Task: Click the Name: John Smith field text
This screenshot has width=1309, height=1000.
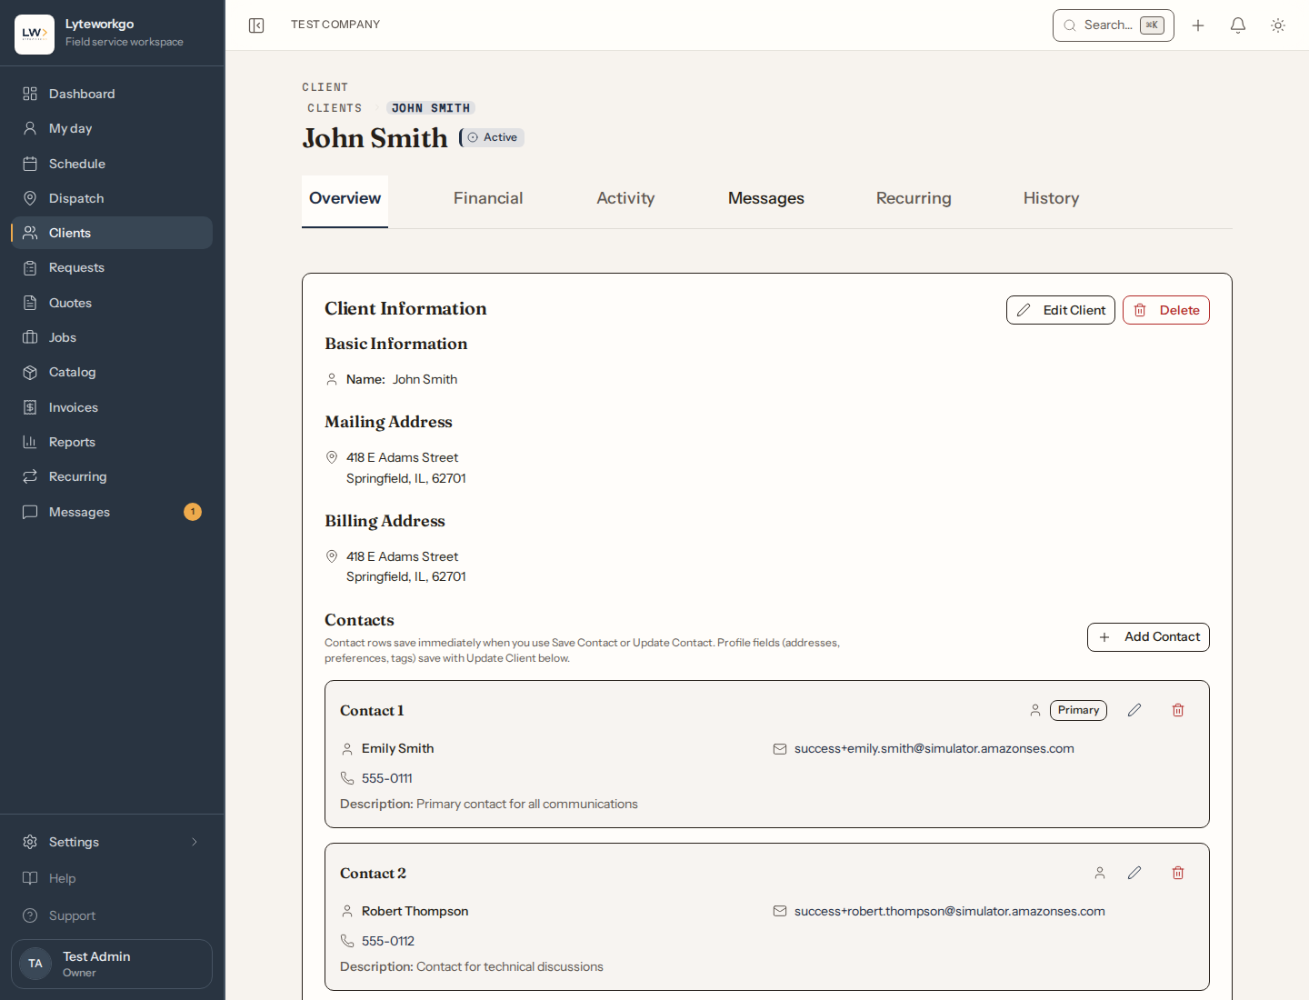Action: [x=402, y=379]
